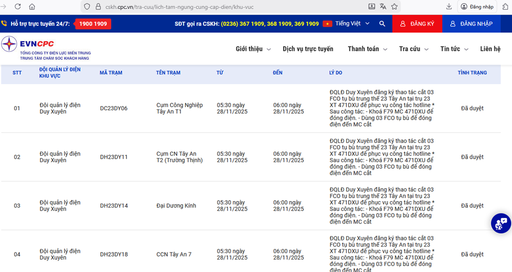Click the blue ĐĂNG NHẬP button
512x272 pixels.
point(471,23)
